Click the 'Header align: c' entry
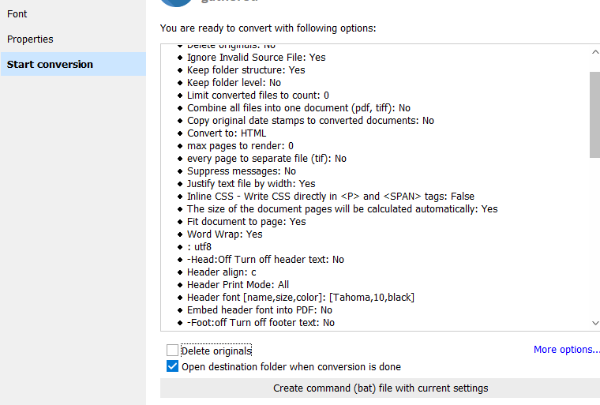The height and width of the screenshot is (405, 600). click(x=221, y=272)
